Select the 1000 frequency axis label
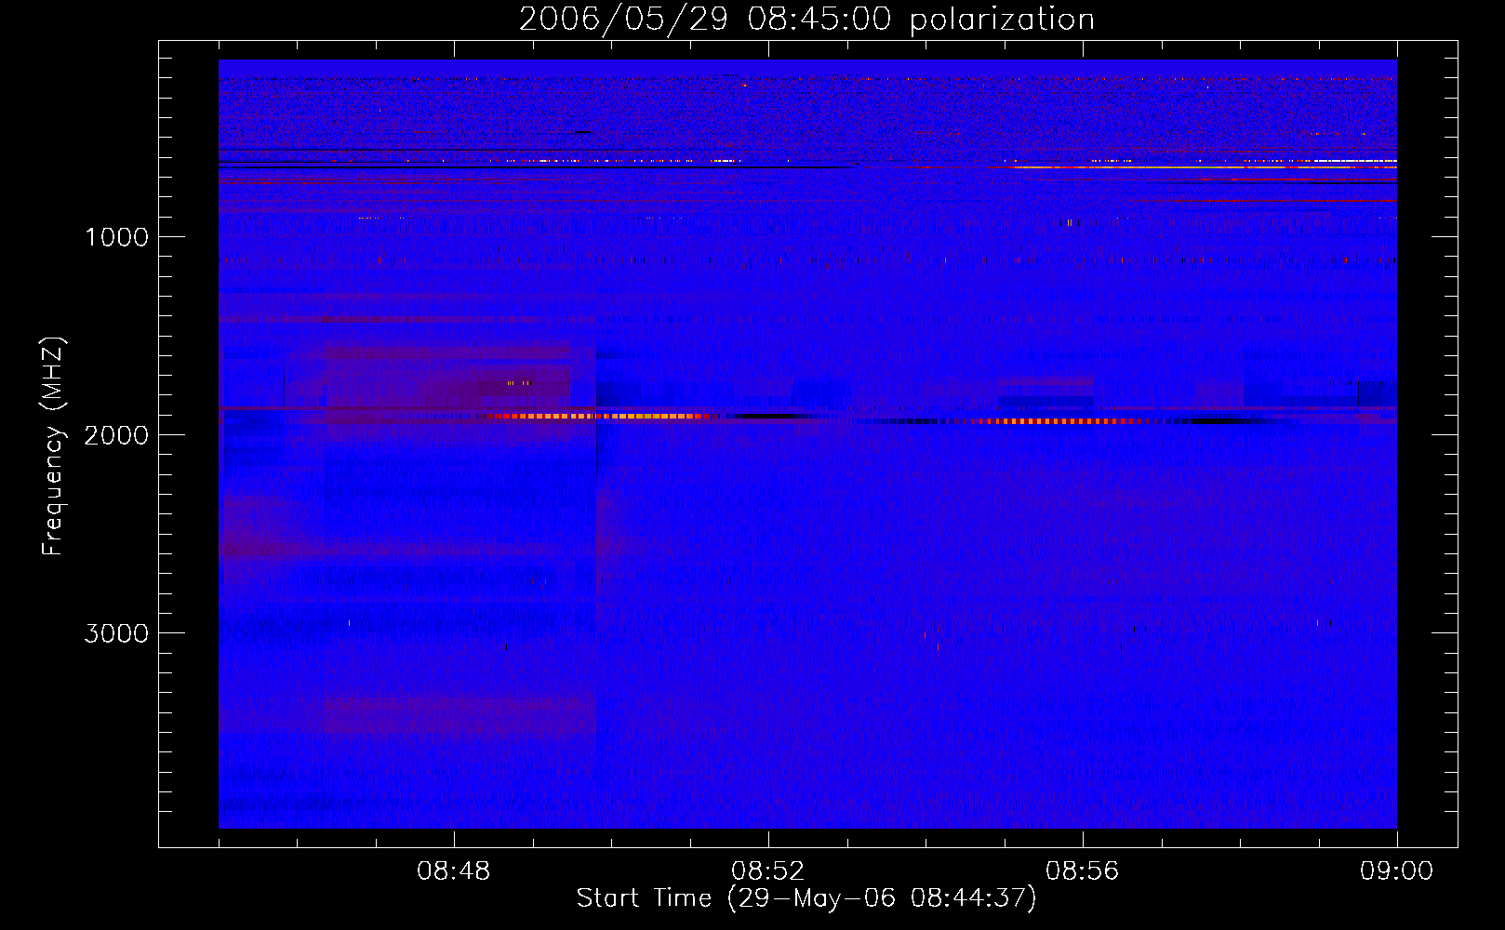1505x930 pixels. click(x=116, y=237)
